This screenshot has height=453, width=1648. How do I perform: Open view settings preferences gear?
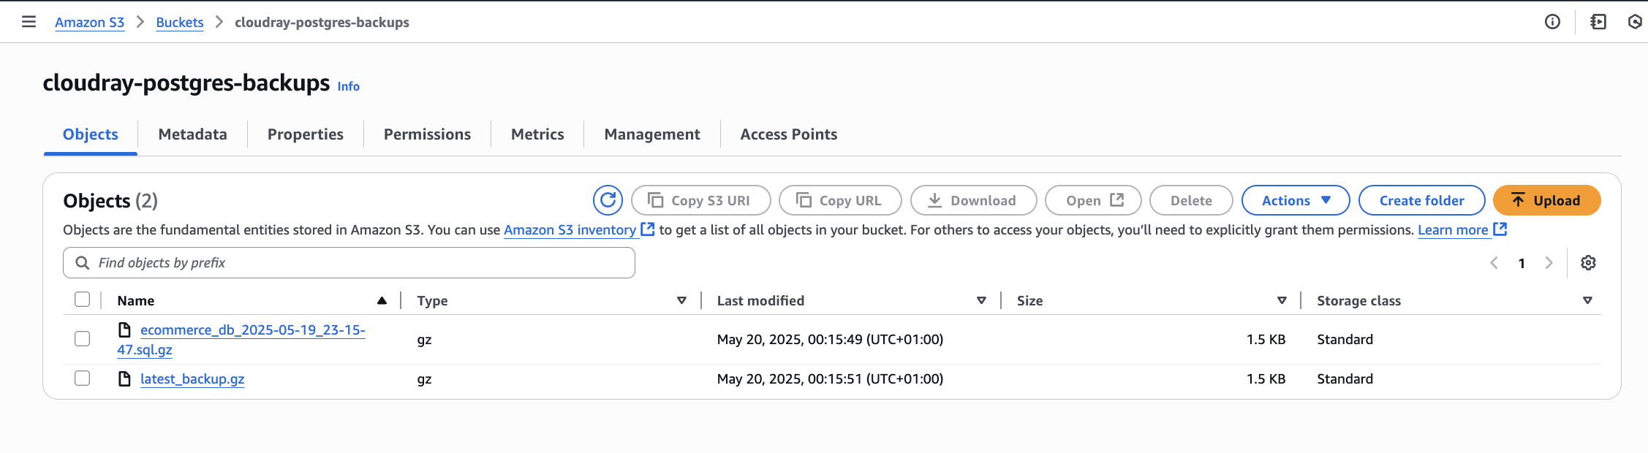coord(1588,262)
